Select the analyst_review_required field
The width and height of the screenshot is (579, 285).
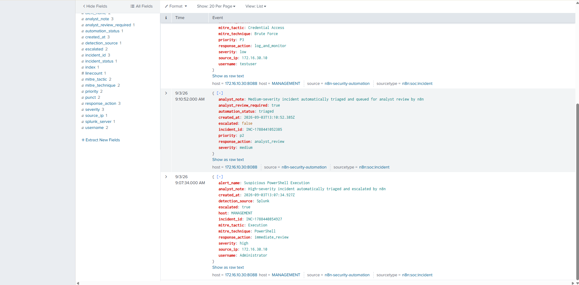[x=108, y=25]
